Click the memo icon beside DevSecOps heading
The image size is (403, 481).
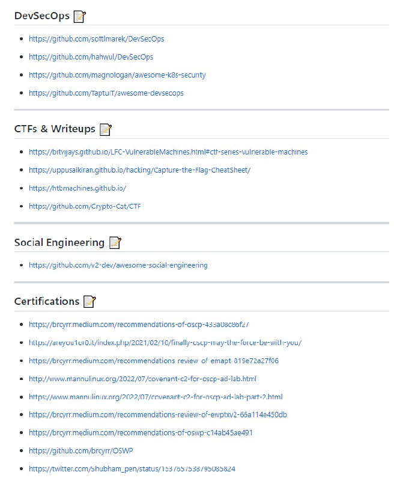(x=79, y=16)
